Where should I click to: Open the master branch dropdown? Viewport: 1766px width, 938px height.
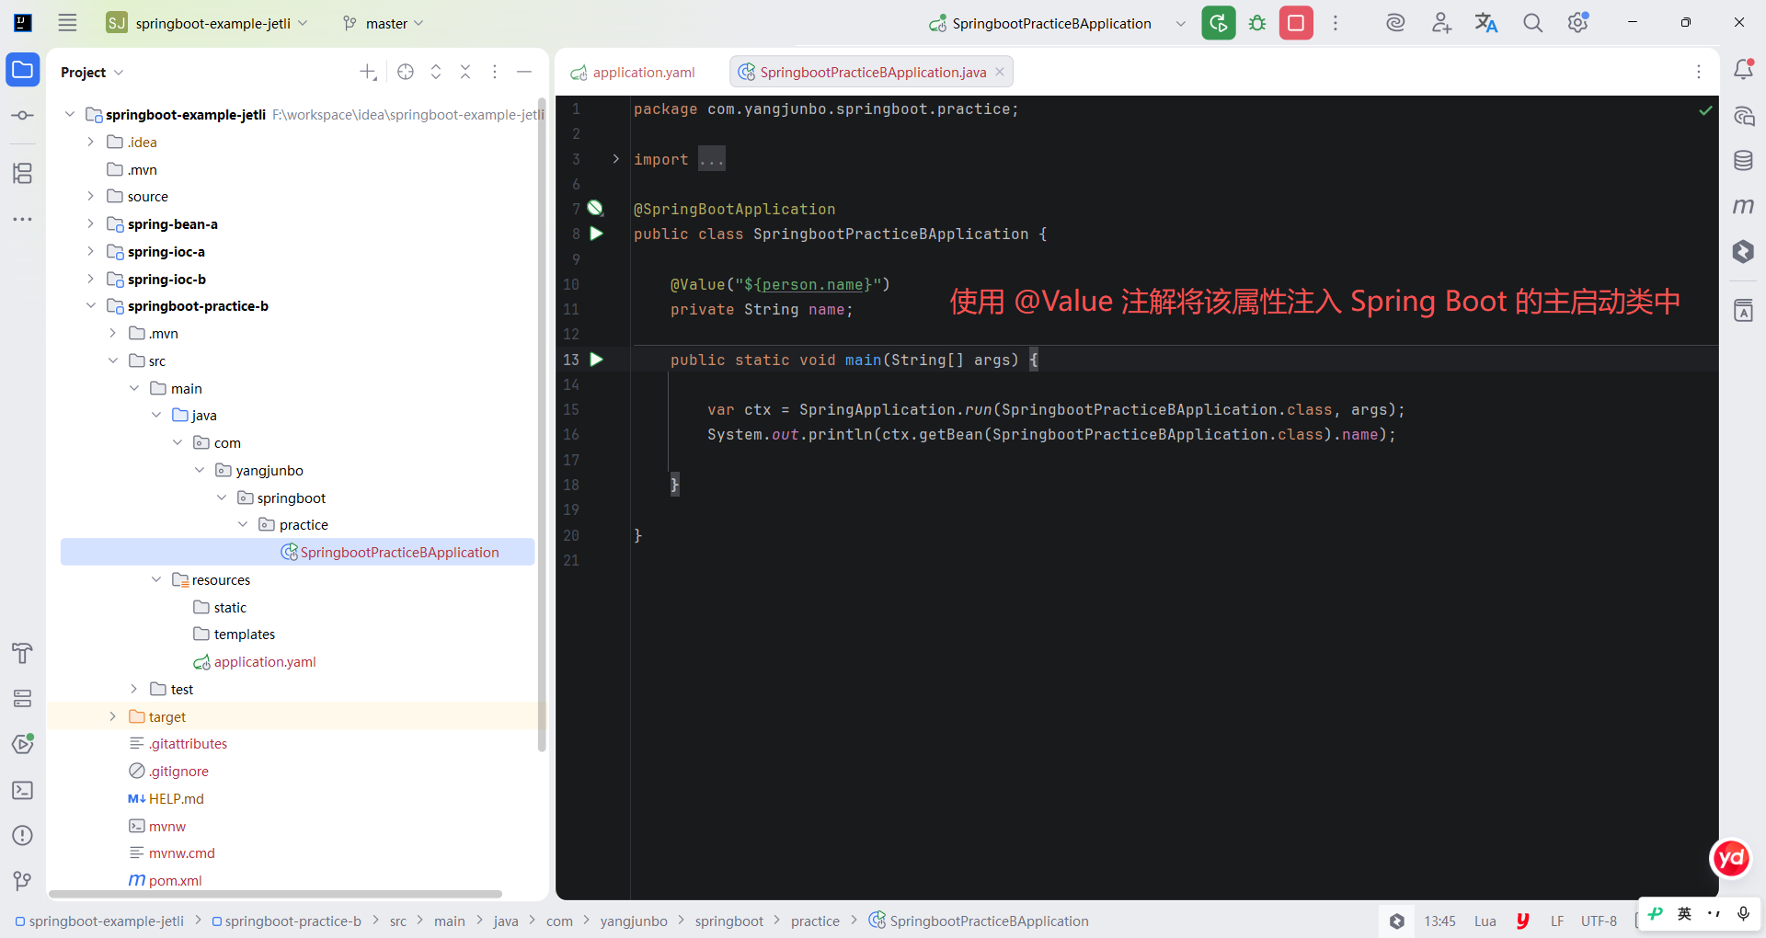383,23
